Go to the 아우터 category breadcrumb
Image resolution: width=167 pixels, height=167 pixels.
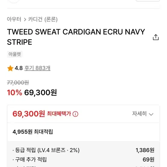[14, 19]
